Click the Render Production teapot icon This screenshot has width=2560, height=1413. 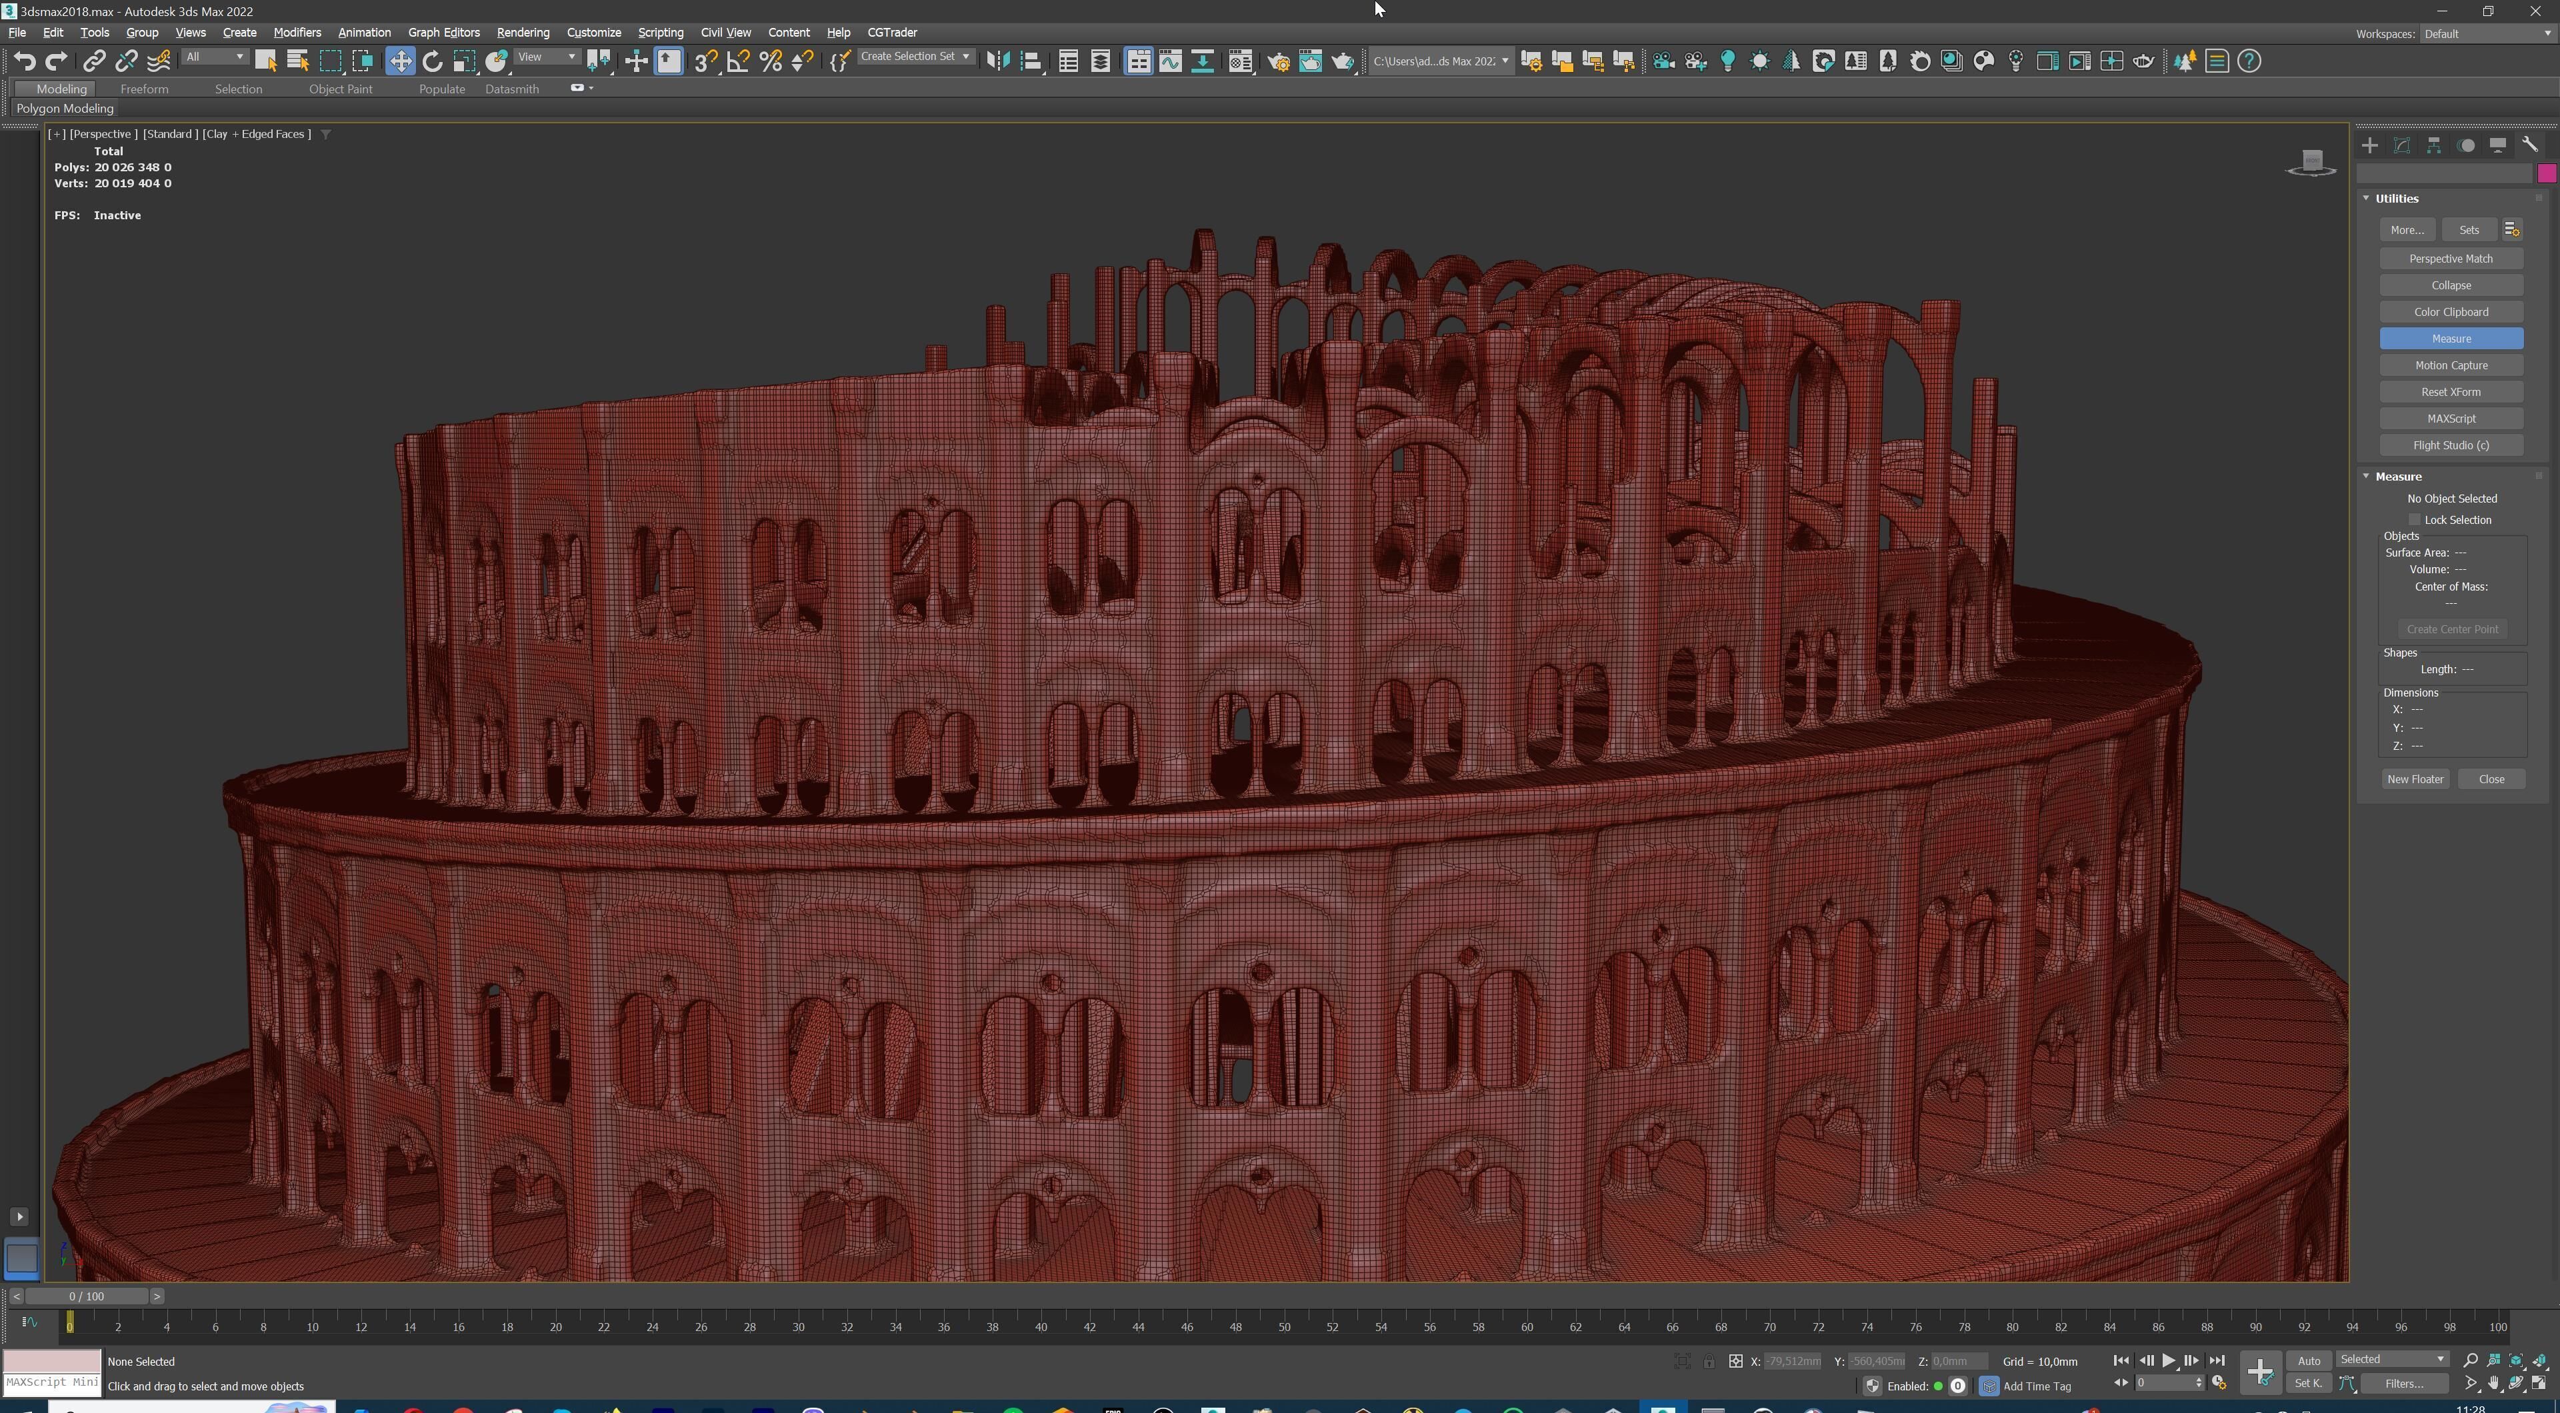click(1343, 61)
